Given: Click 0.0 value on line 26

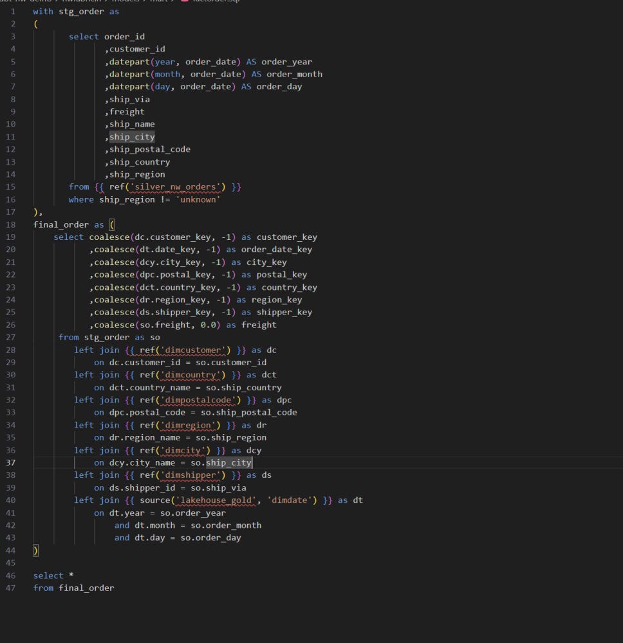Looking at the screenshot, I should 208,325.
